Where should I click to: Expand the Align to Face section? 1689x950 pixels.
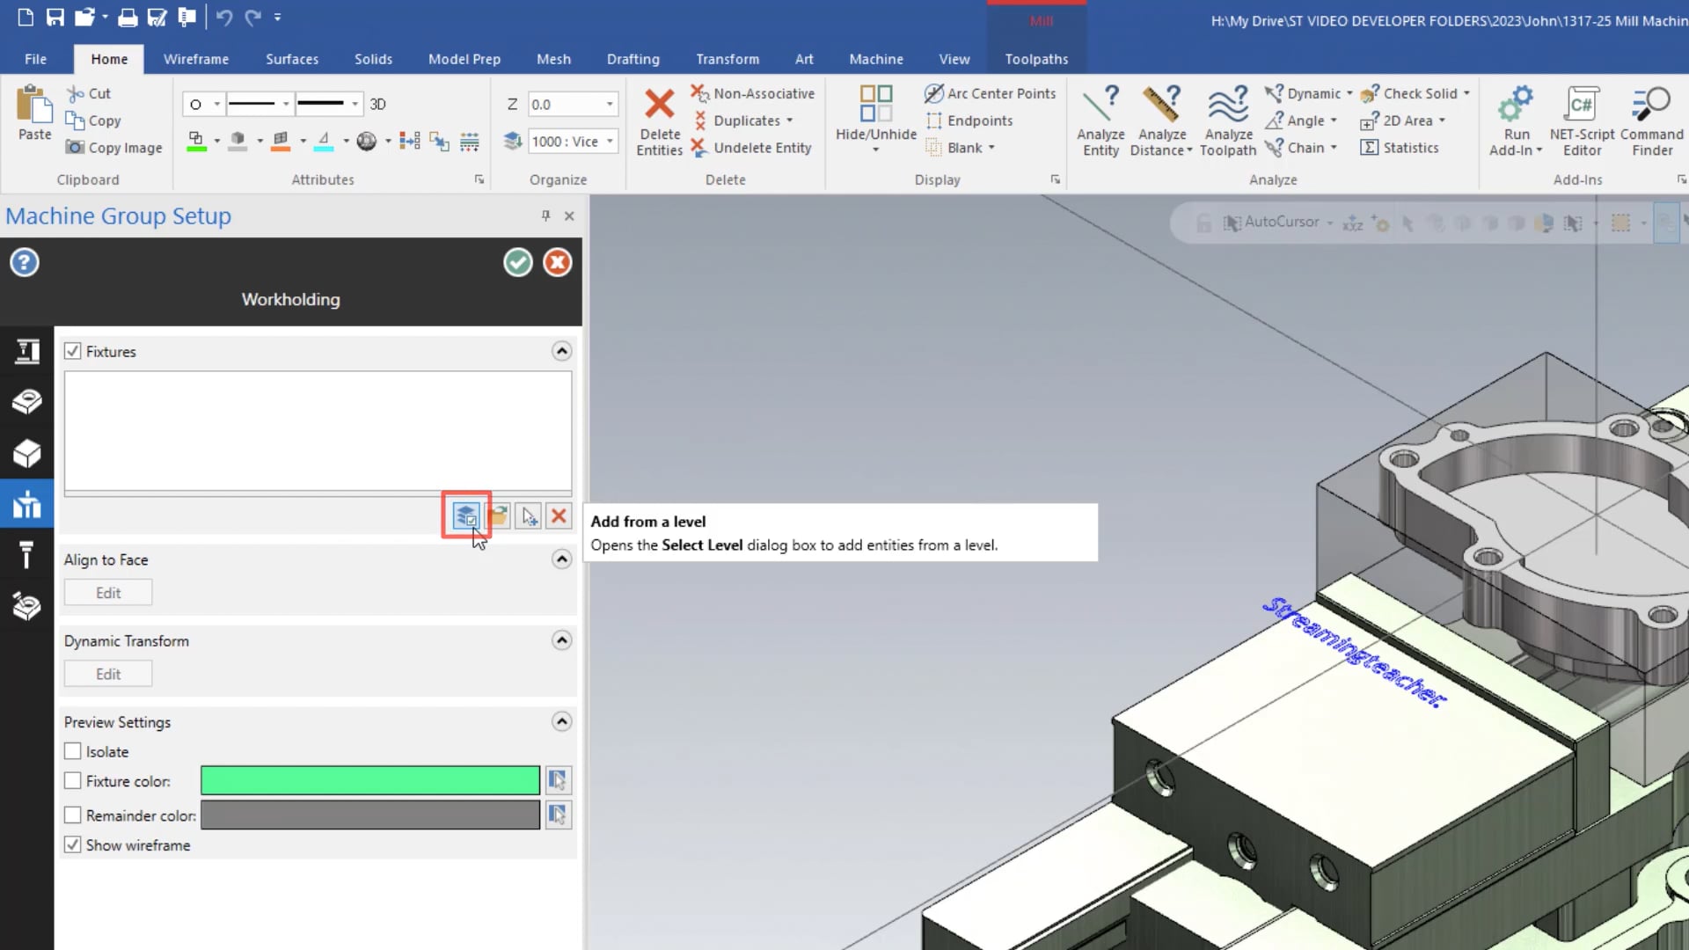click(x=563, y=559)
